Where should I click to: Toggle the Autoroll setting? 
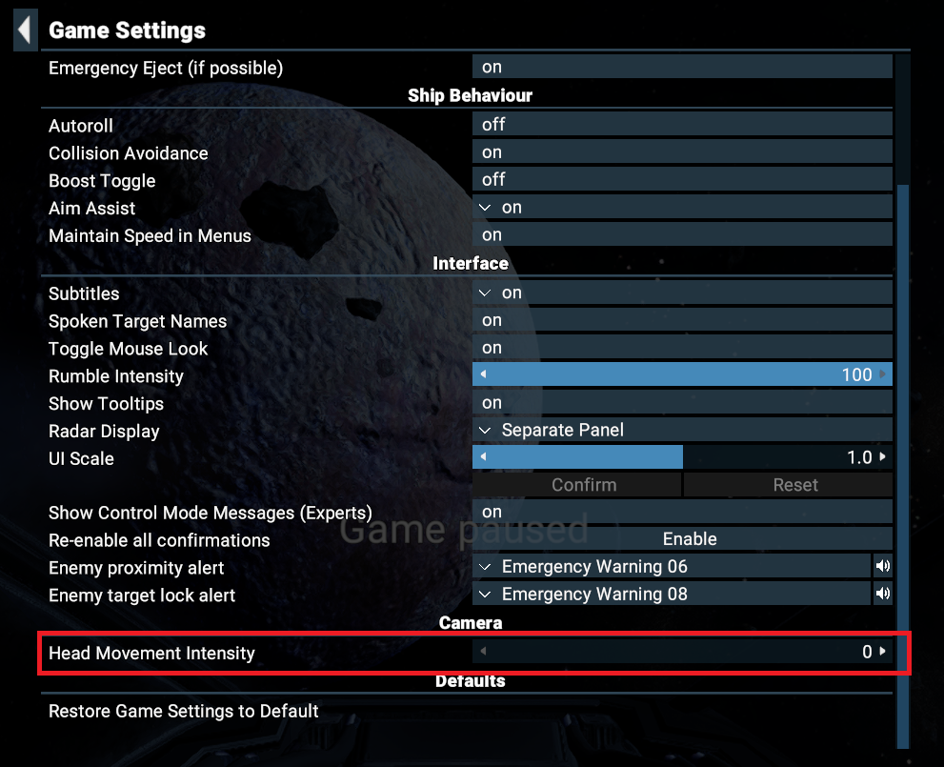682,124
